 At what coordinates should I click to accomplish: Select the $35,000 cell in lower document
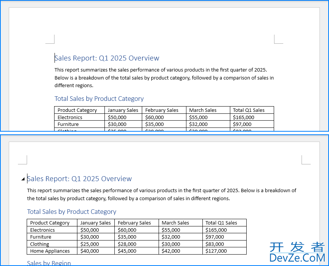tap(136, 237)
